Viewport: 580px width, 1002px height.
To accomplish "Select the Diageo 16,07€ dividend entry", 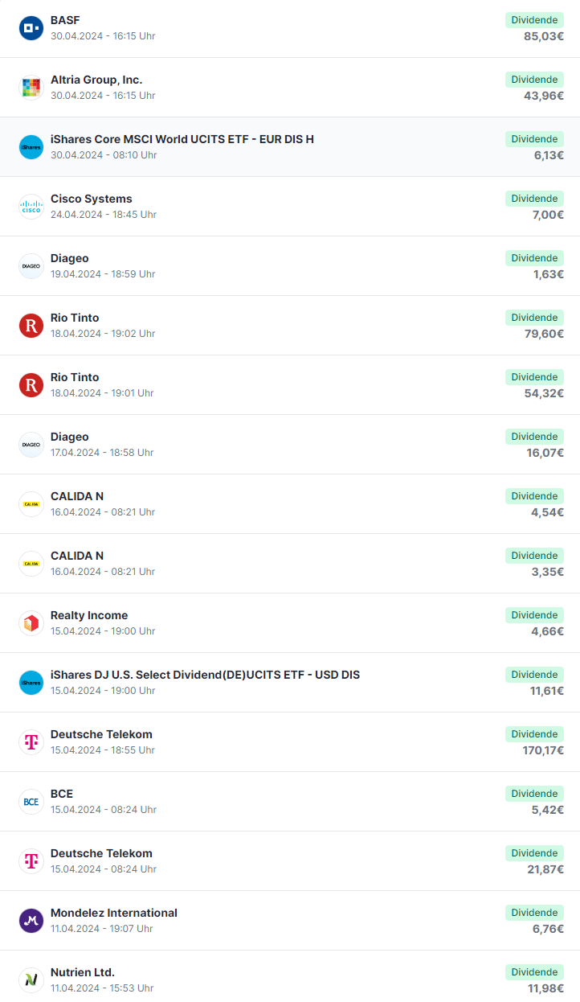I will pyautogui.click(x=290, y=445).
